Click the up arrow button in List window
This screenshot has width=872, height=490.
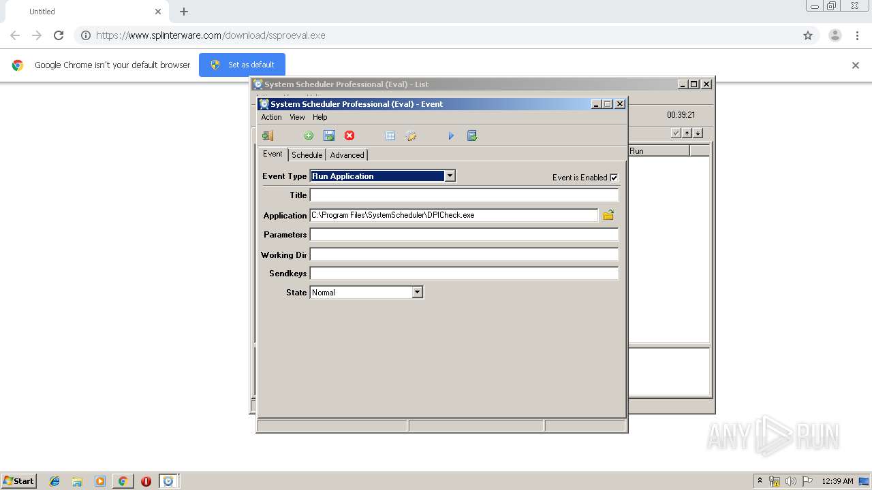(x=687, y=133)
